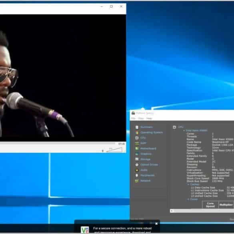Minimize the video player window

tap(102, 6)
